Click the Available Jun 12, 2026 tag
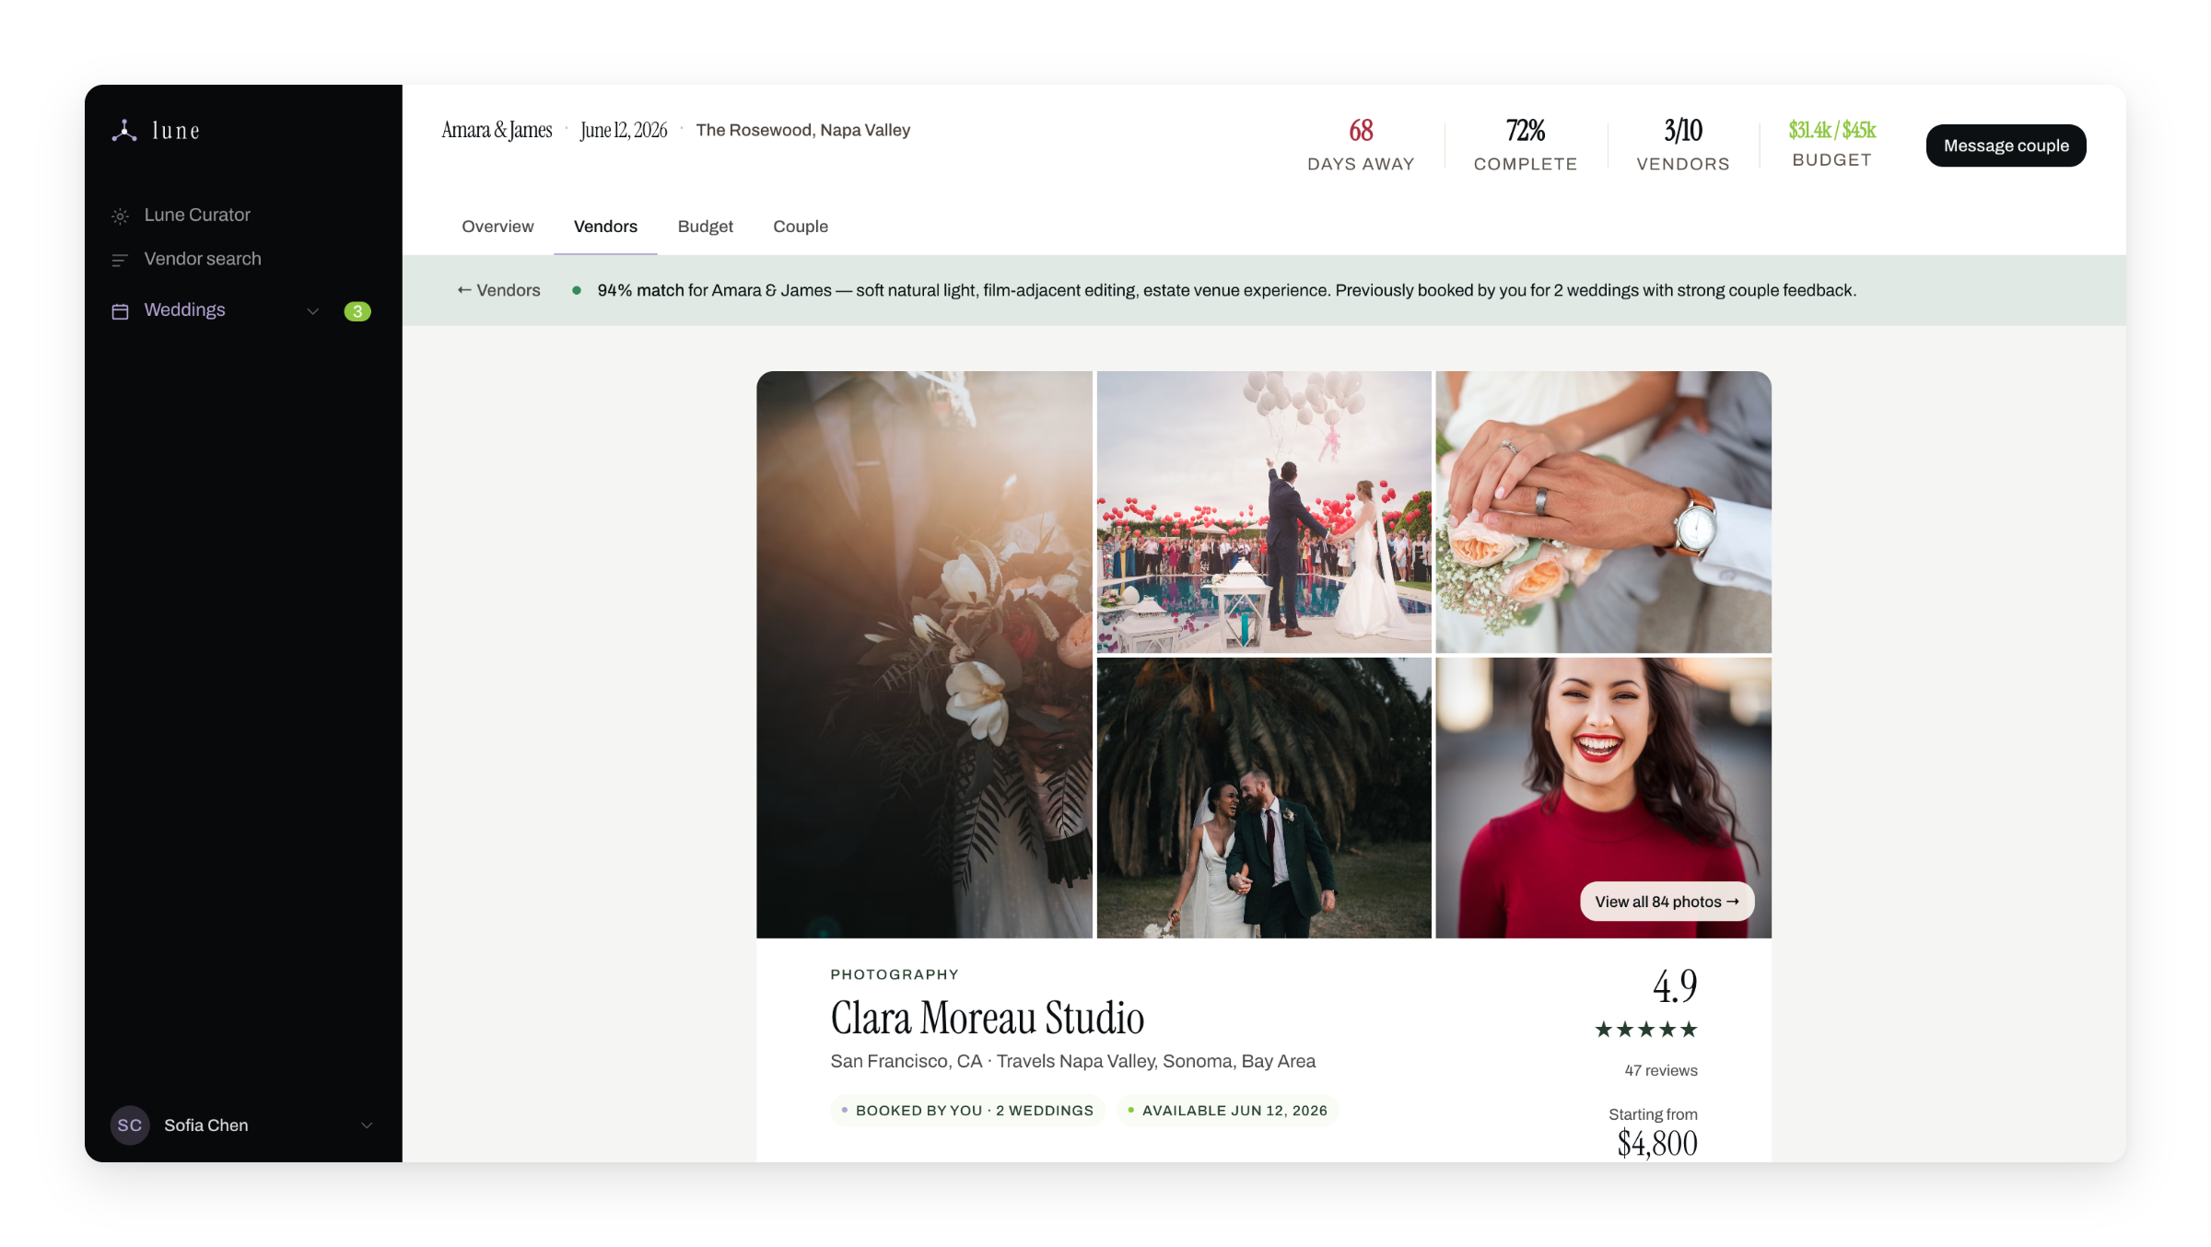The width and height of the screenshot is (2211, 1247). tap(1228, 1111)
